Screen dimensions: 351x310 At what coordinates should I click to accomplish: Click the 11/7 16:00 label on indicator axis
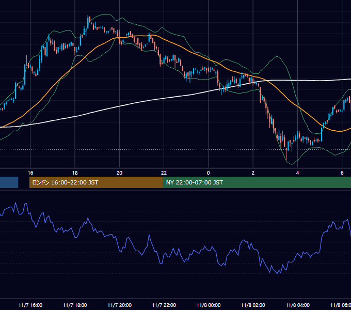pos(30,305)
